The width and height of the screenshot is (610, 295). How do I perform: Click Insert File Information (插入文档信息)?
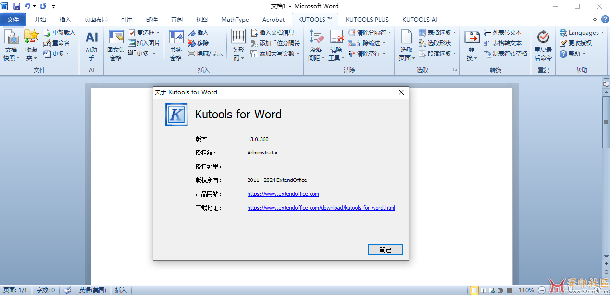point(273,33)
